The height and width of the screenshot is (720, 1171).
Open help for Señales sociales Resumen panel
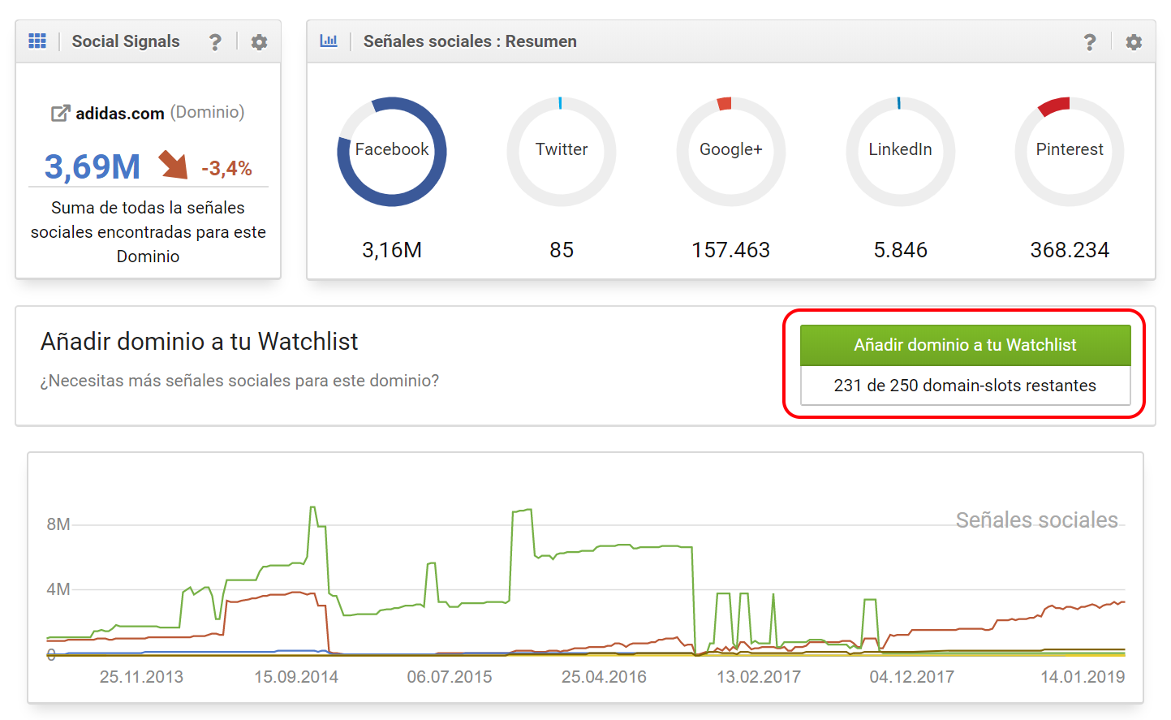point(1090,42)
